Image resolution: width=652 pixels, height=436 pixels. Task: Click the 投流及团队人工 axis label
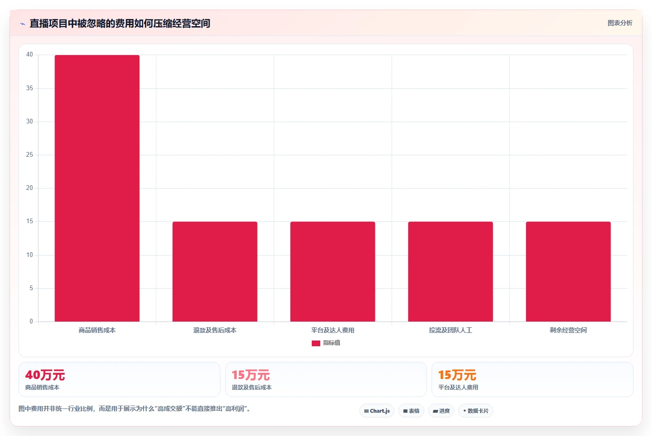451,330
